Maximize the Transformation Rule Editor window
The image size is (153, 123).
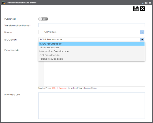click(x=146, y=3)
